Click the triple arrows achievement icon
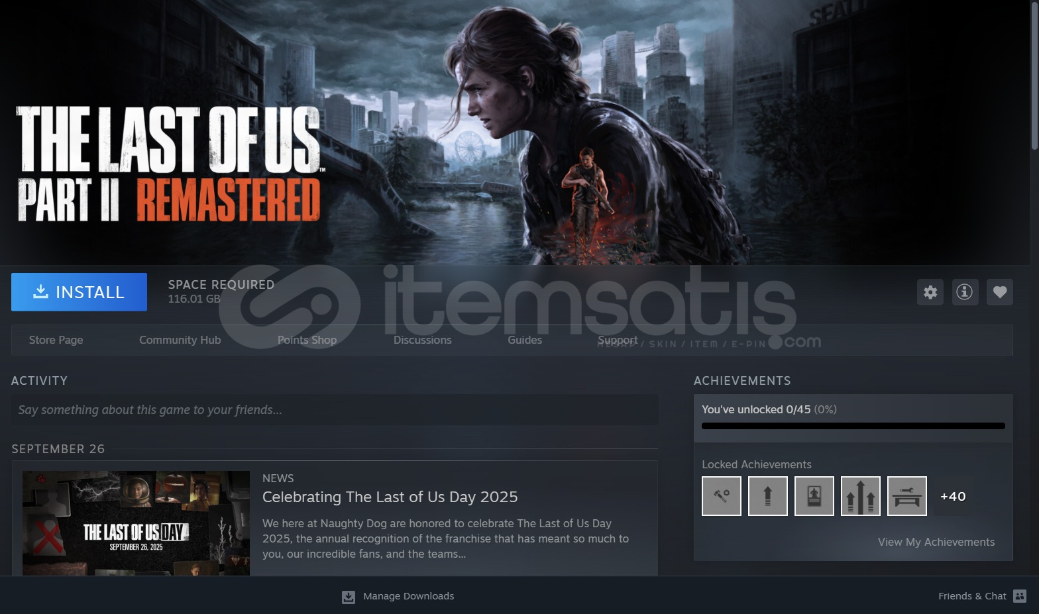Image resolution: width=1039 pixels, height=614 pixels. [861, 496]
